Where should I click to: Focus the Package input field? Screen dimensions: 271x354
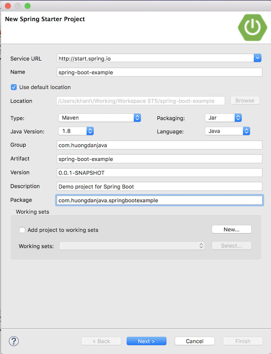(160, 200)
